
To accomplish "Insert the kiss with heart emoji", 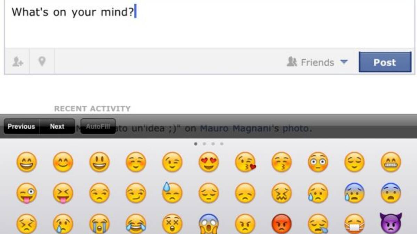I will coord(245,162).
